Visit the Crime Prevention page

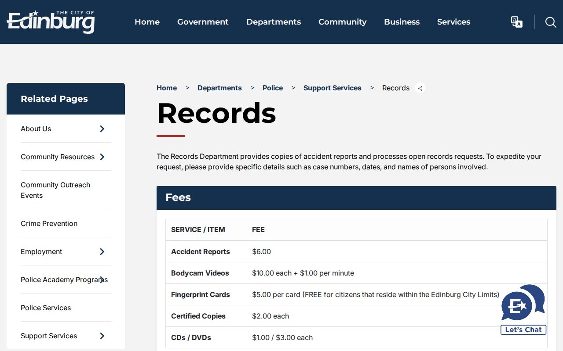[x=49, y=223]
